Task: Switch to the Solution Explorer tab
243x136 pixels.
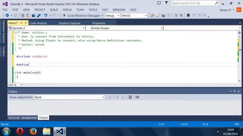Action: (x=69, y=23)
